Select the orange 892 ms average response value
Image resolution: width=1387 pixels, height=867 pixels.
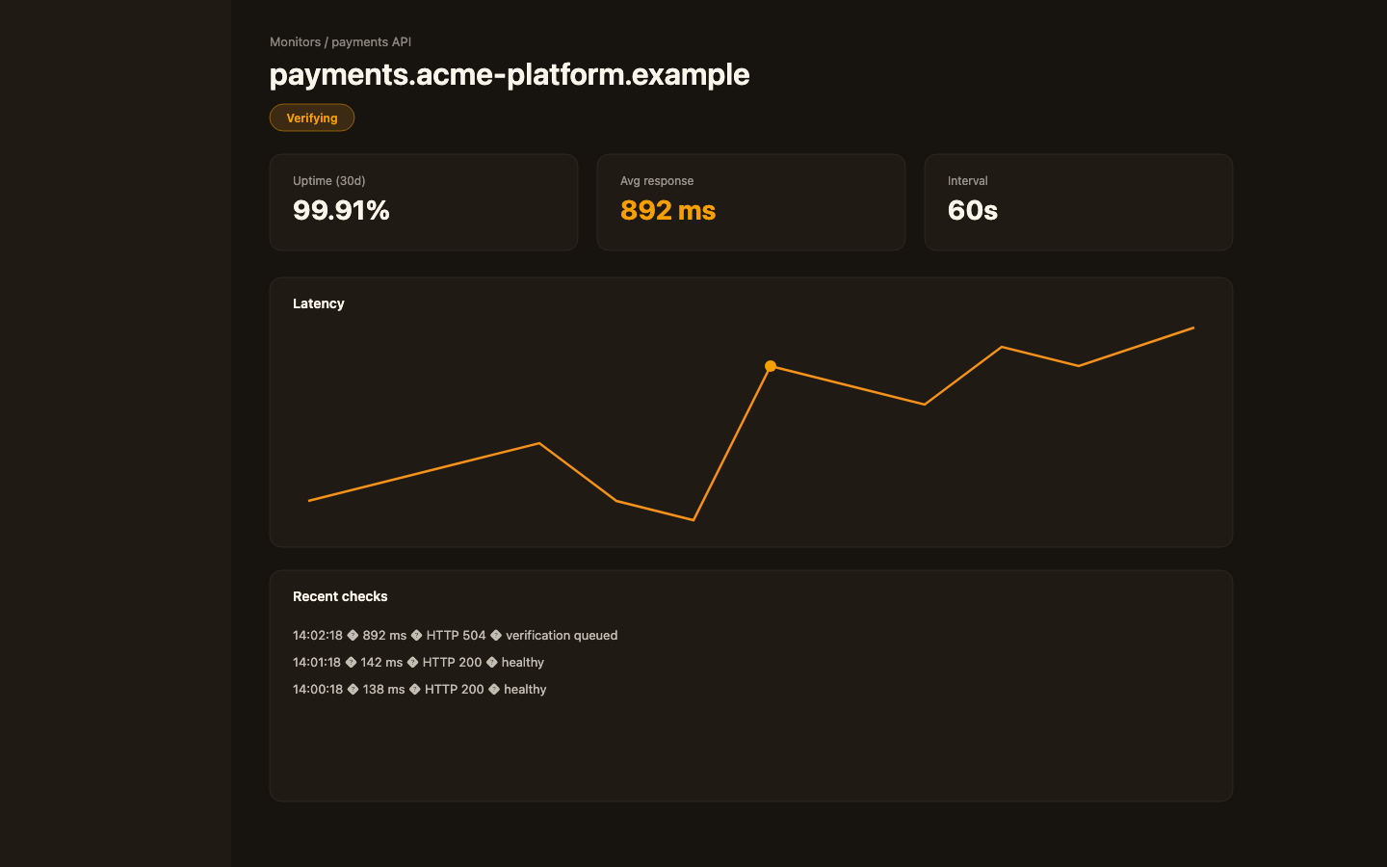[668, 210]
